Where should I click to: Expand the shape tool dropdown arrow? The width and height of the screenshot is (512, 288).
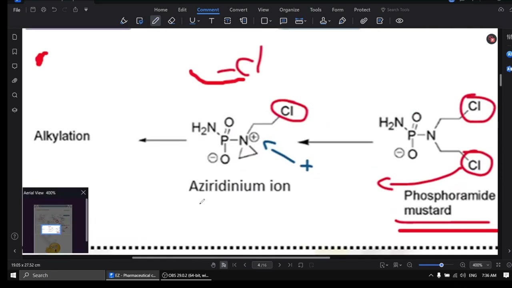270,21
